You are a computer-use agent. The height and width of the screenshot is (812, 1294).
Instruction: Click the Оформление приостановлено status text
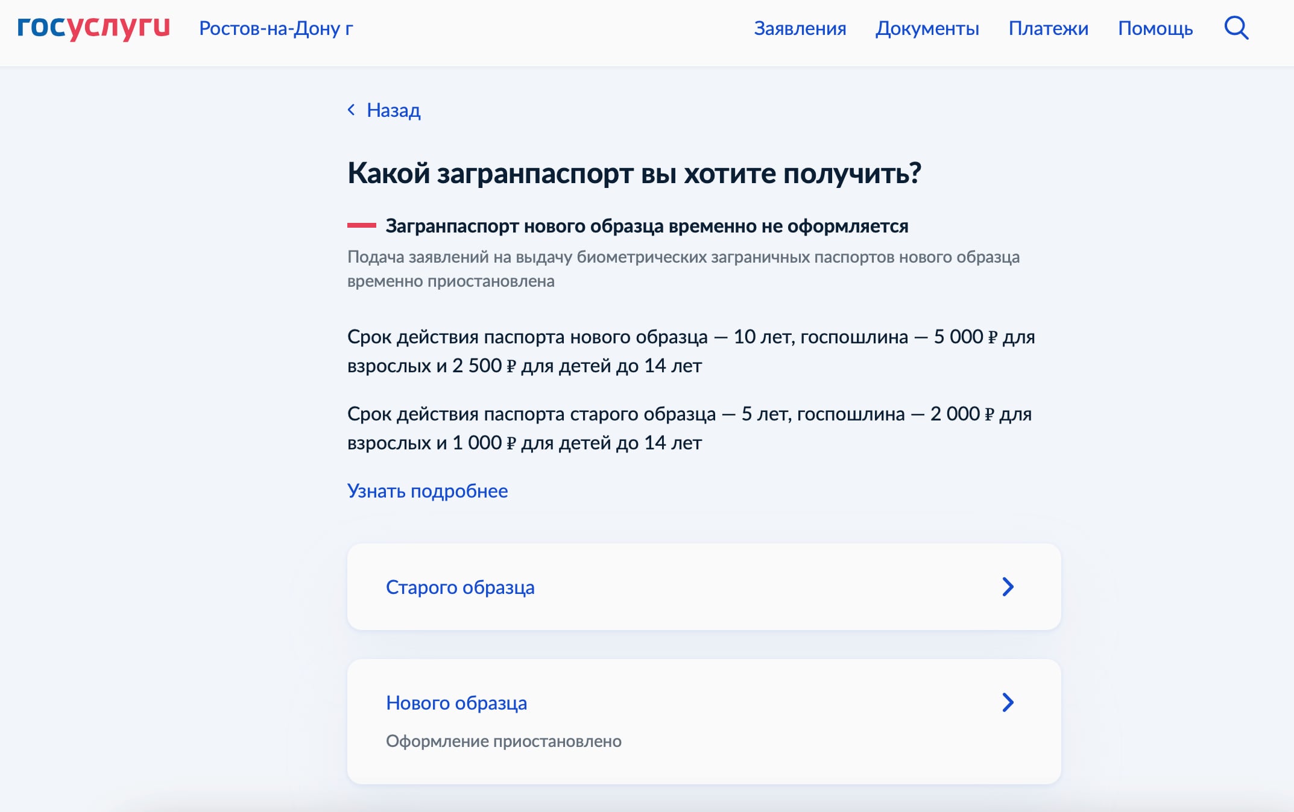click(x=505, y=742)
